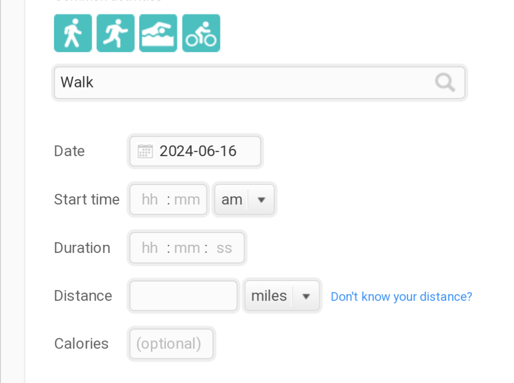Click the Duration minutes field

(x=187, y=248)
